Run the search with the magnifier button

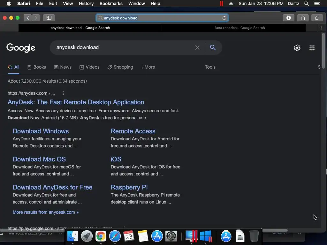click(213, 47)
